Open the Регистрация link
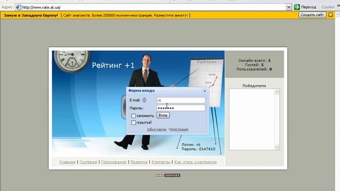This screenshot has height=191, width=340. point(178,129)
